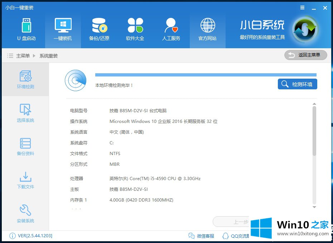Click 系统盘符 label
This screenshot has height=243, width=333.
[79, 143]
